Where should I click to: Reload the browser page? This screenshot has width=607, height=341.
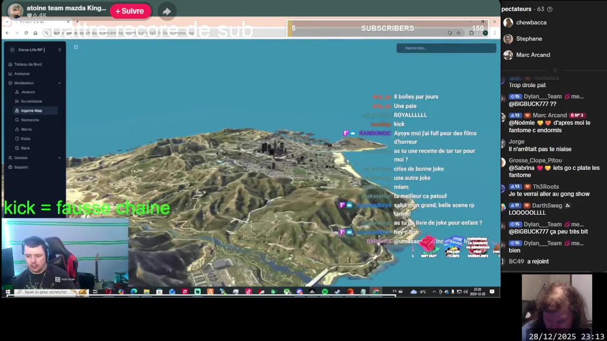tap(26, 33)
